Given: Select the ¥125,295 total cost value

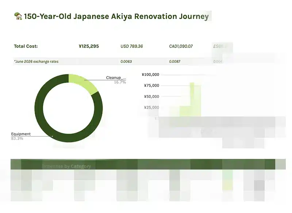Looking at the screenshot, I should (x=89, y=46).
